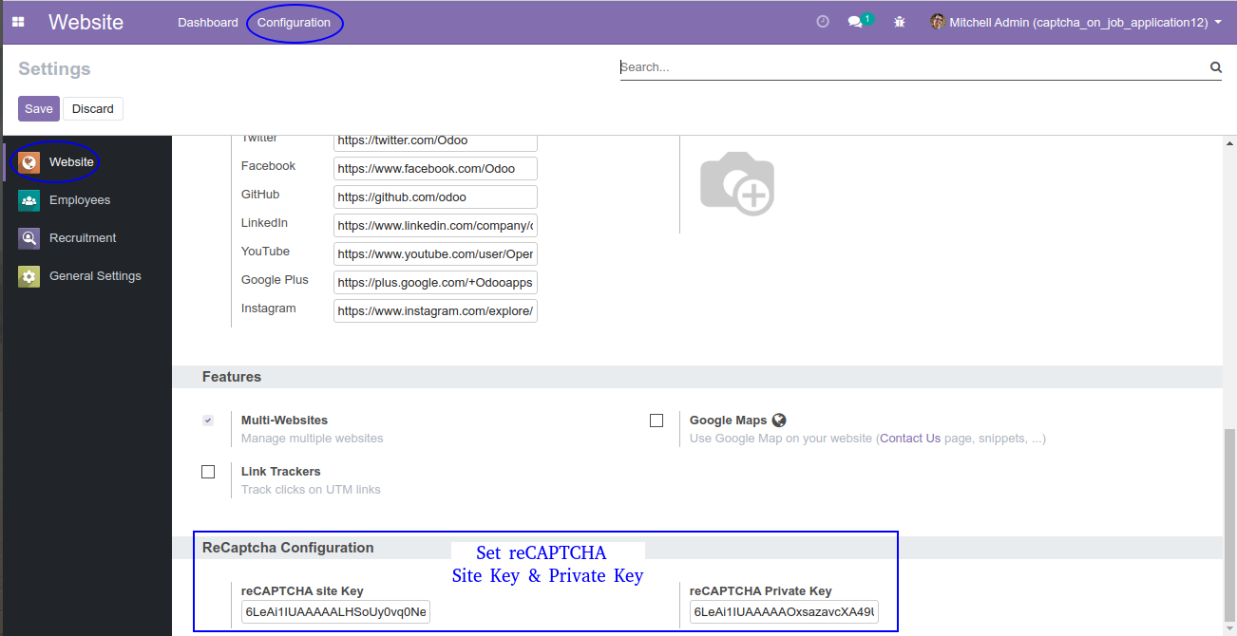
Task: Edit the Google Plus URL field
Action: coord(435,283)
